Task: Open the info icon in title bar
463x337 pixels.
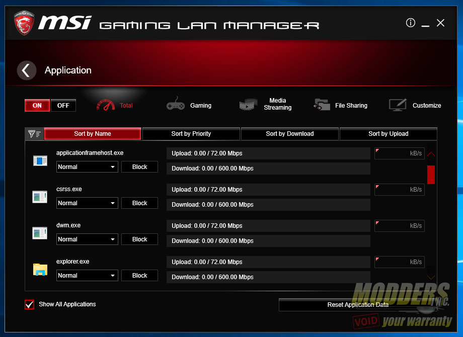Action: pos(411,23)
